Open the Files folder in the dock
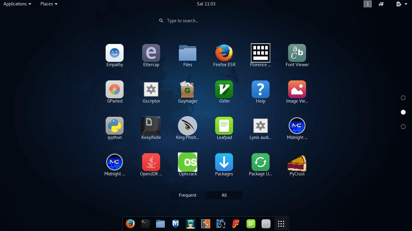This screenshot has height=231, width=412. click(x=160, y=224)
